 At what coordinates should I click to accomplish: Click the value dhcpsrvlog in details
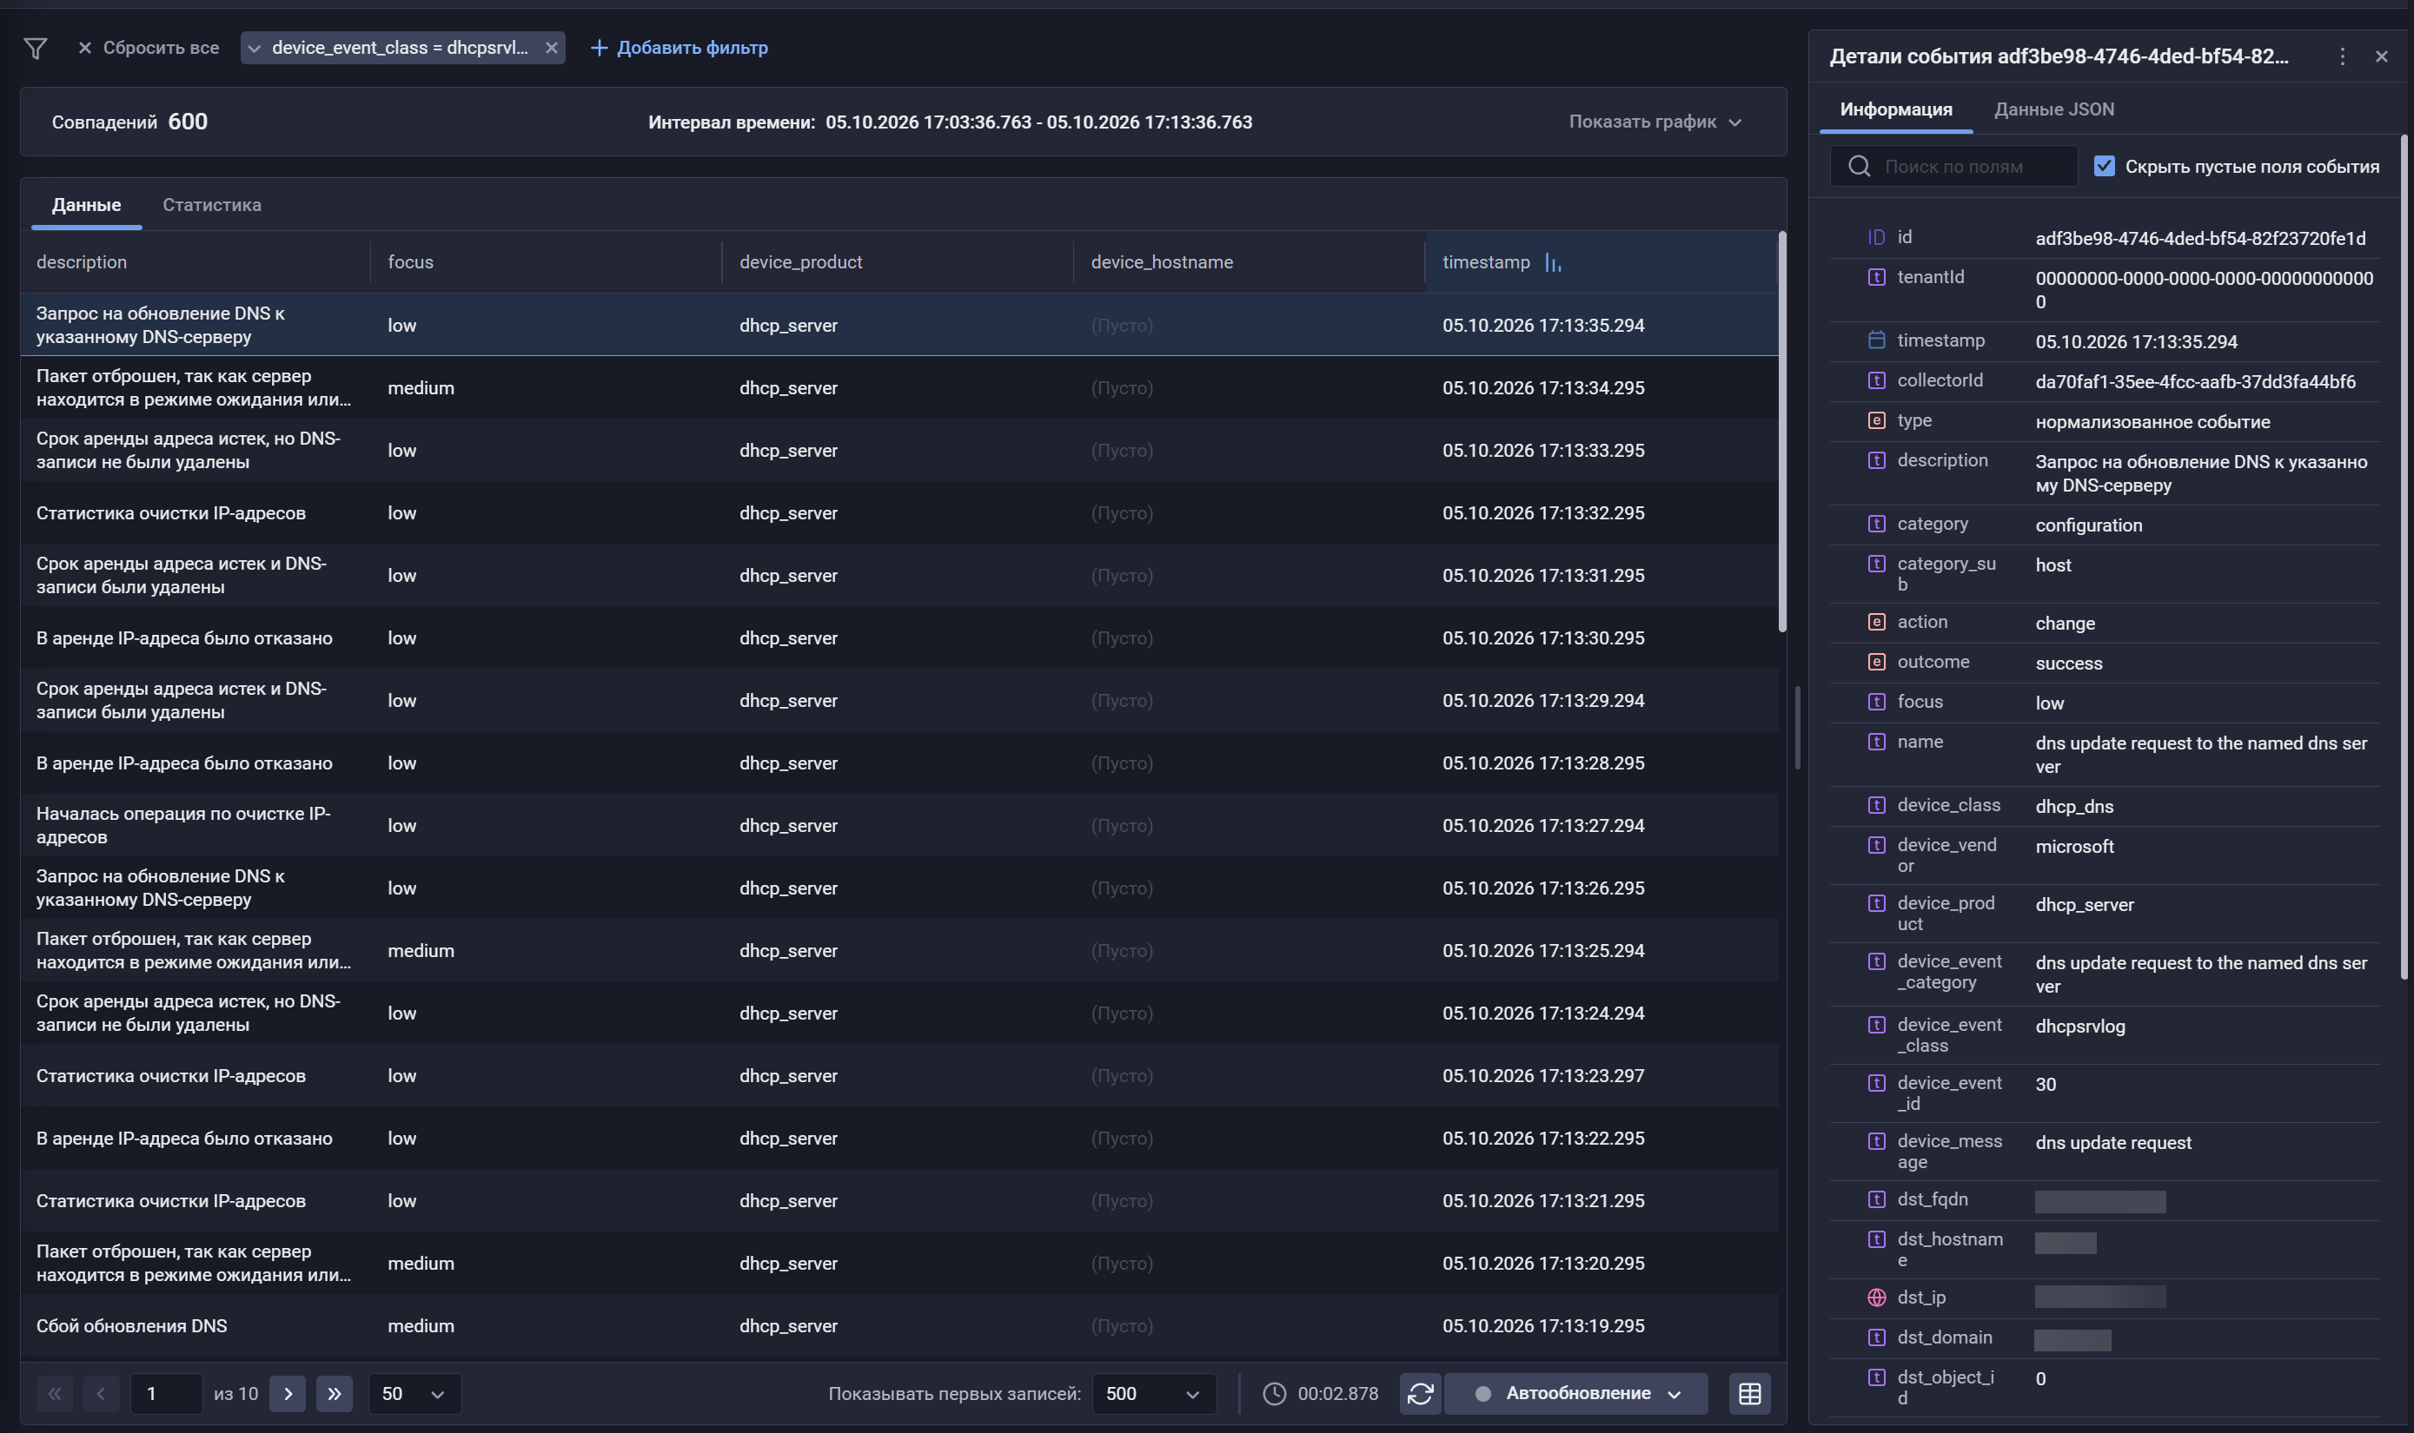(x=2079, y=1027)
